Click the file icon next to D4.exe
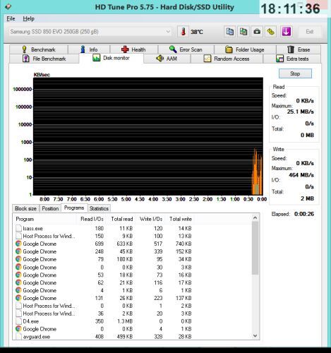Viewport: 331px width, 353px height. [18, 321]
